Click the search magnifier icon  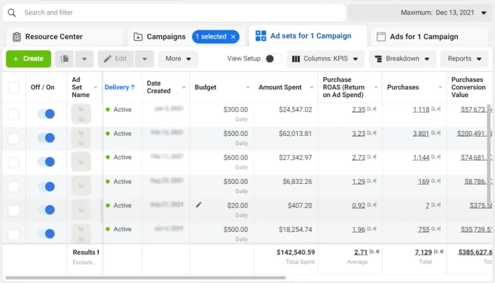pos(12,13)
